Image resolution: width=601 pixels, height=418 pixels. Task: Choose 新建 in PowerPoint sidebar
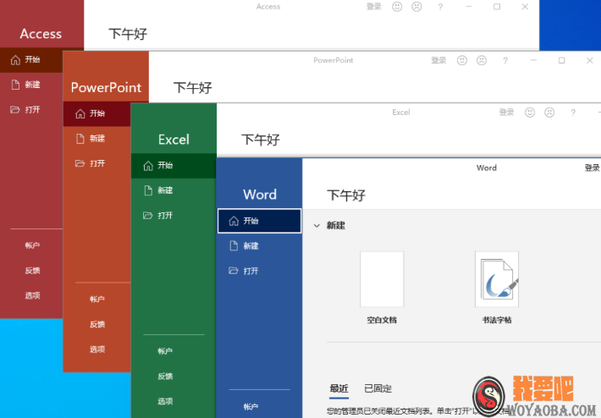tap(97, 138)
